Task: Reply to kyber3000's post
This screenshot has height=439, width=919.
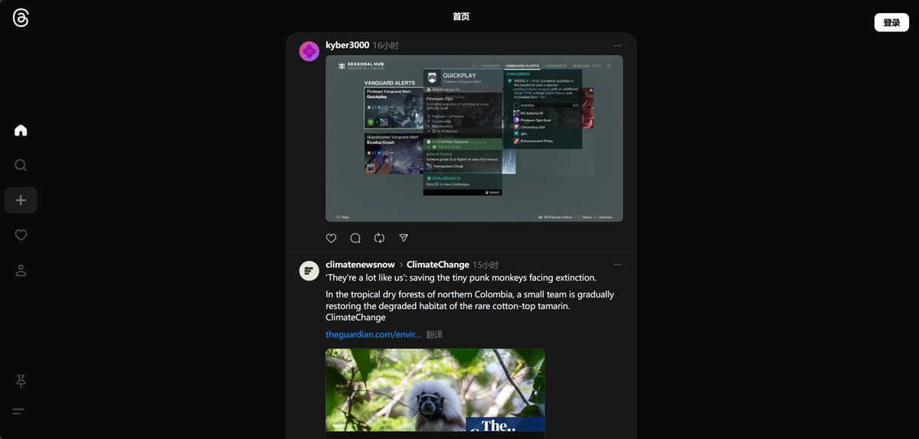Action: (x=355, y=239)
